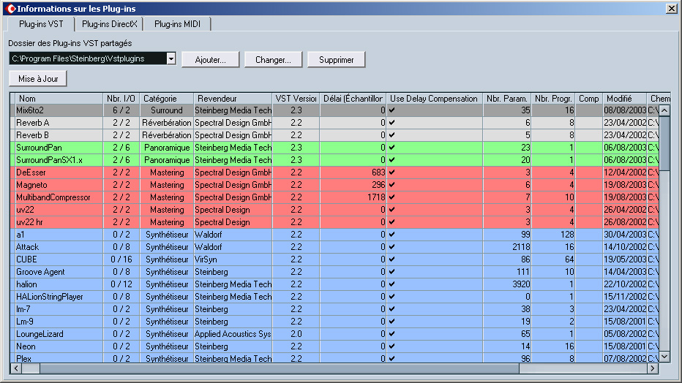The image size is (682, 383).
Task: Click the Cubase icon in title bar
Action: tap(10, 8)
